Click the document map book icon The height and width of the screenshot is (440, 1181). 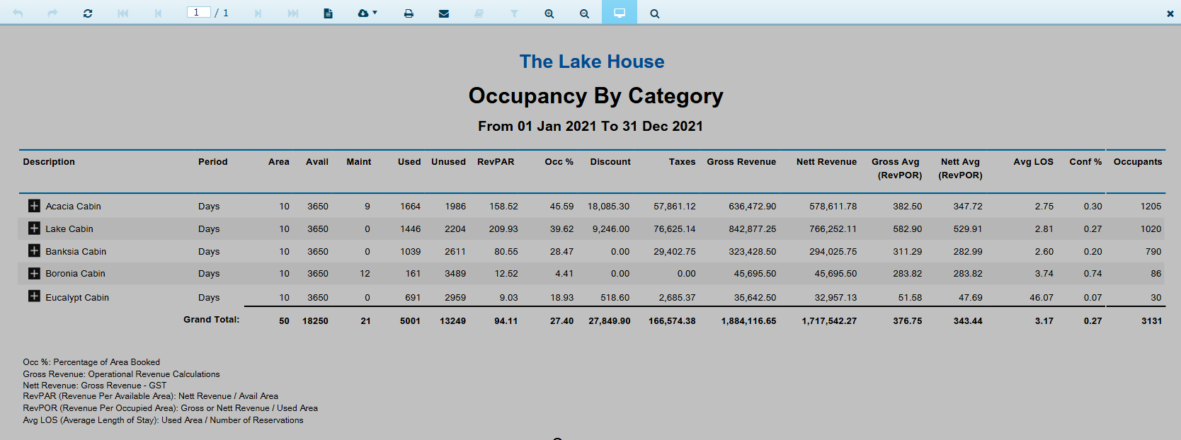click(479, 13)
